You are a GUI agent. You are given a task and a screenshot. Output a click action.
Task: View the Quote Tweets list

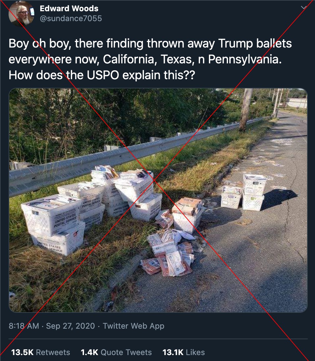click(116, 352)
